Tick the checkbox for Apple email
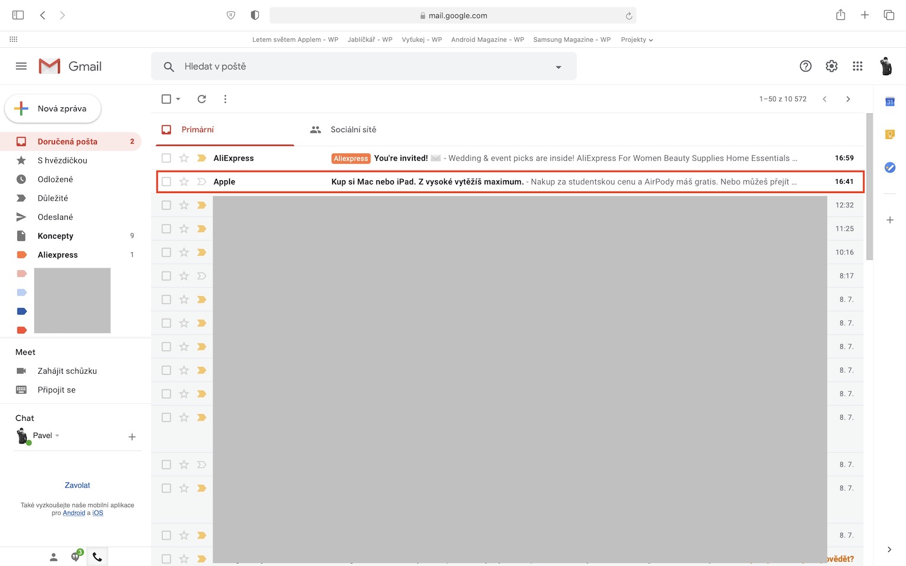 [x=166, y=182]
